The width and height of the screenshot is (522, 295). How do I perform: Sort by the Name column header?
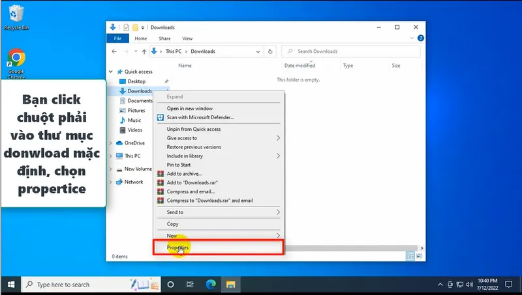point(185,65)
